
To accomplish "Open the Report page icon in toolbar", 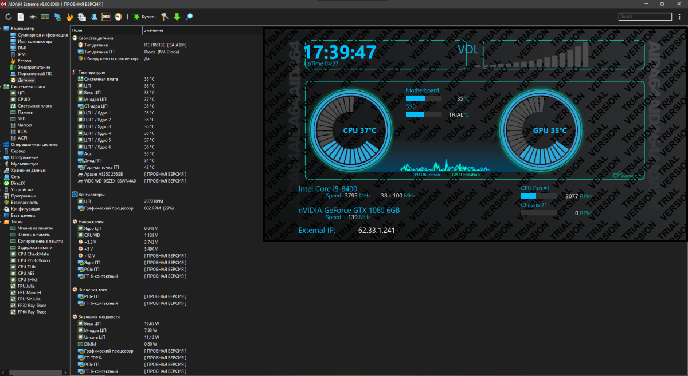I will (x=20, y=17).
